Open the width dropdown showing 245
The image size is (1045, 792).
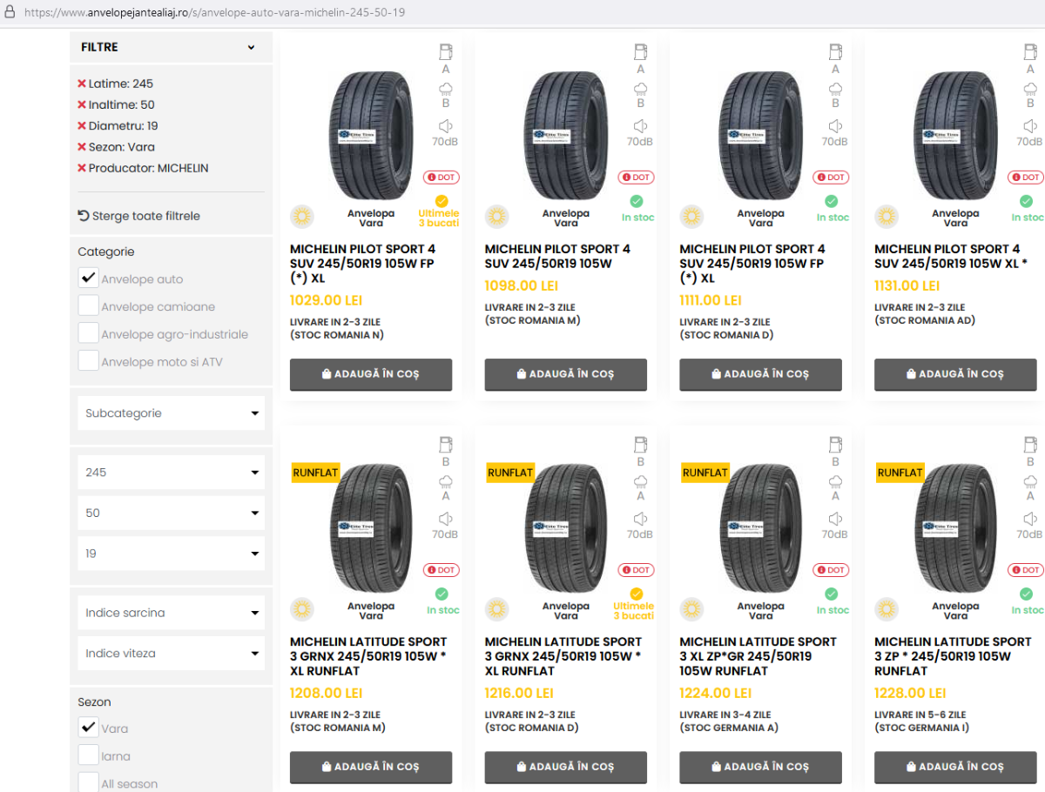point(171,472)
